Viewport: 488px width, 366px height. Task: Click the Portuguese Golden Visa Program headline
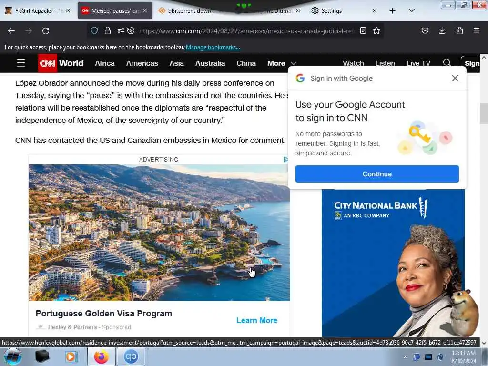[x=103, y=314]
